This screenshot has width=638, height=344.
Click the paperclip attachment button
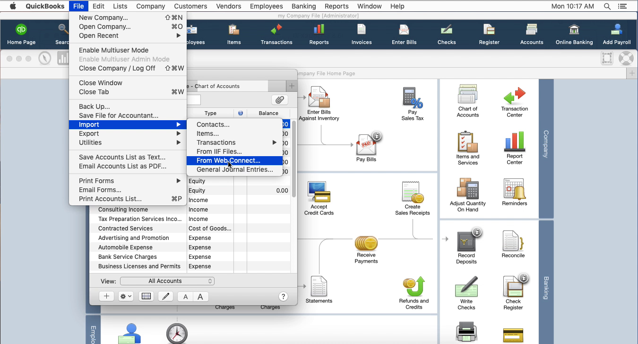[280, 100]
